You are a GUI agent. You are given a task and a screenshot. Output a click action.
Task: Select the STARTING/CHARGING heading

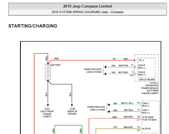(x=33, y=26)
